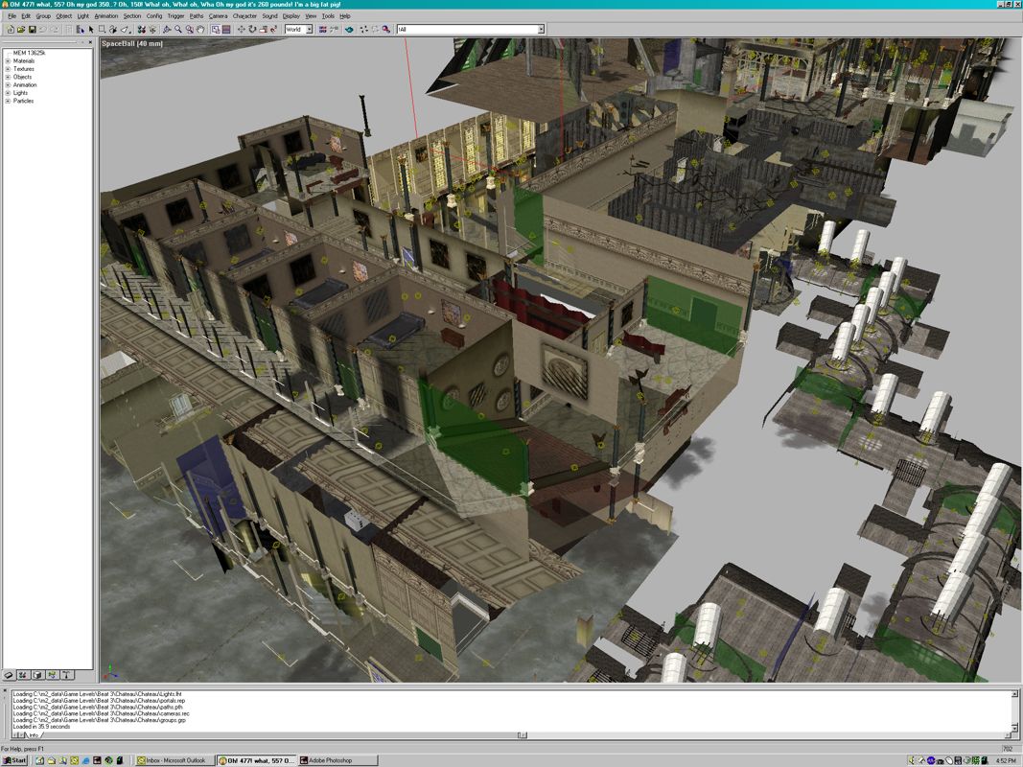Open the Animation menu

tap(106, 16)
